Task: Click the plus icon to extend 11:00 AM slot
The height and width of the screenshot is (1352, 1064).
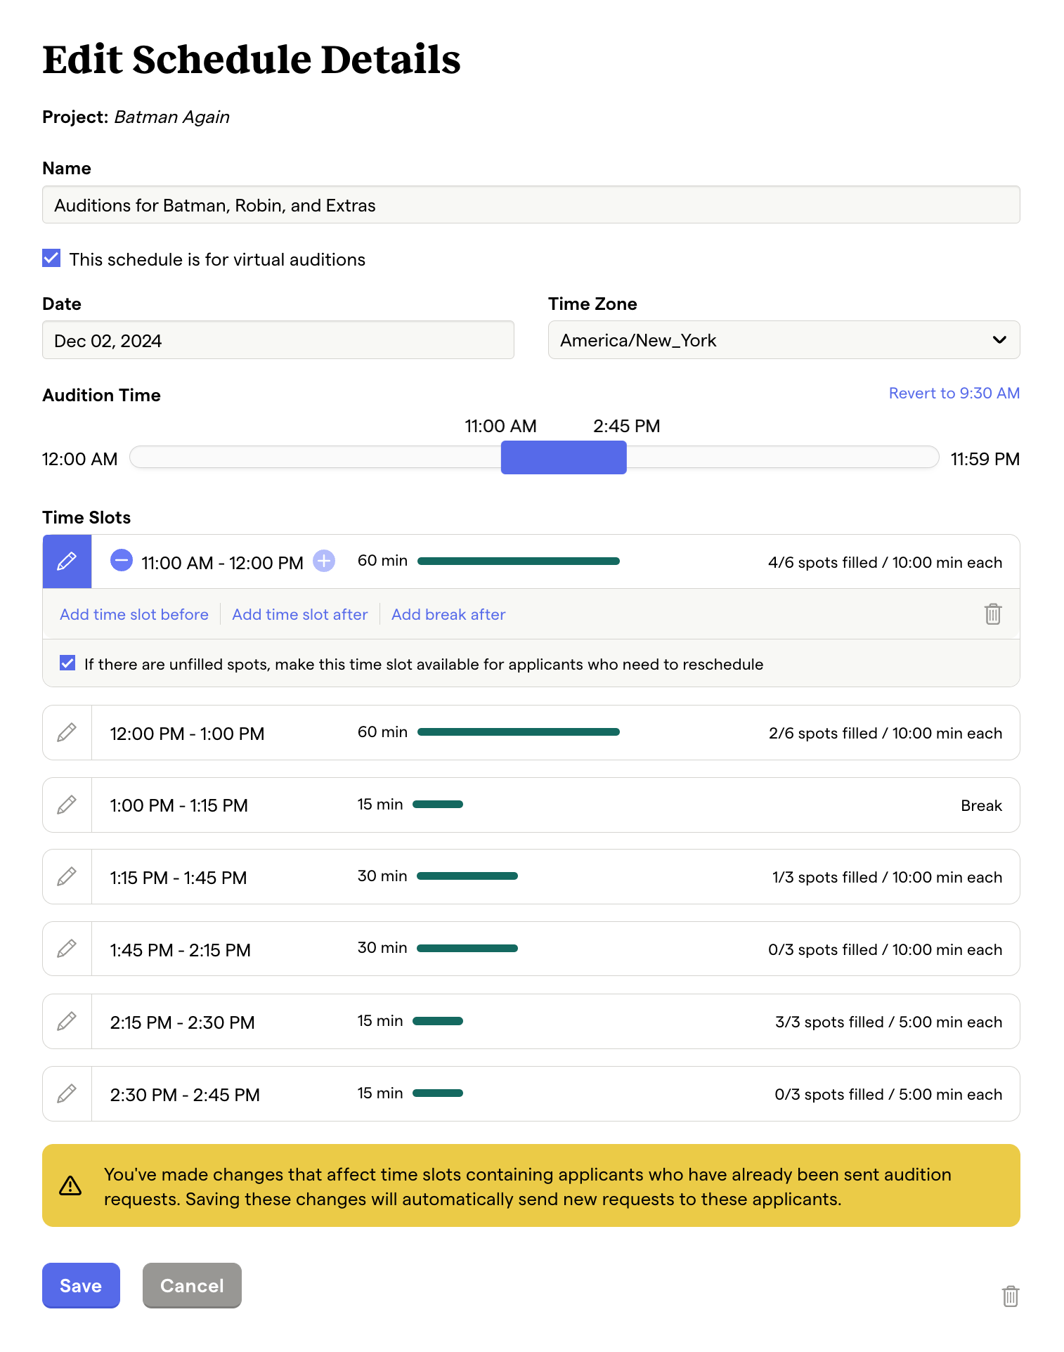Action: [x=324, y=561]
